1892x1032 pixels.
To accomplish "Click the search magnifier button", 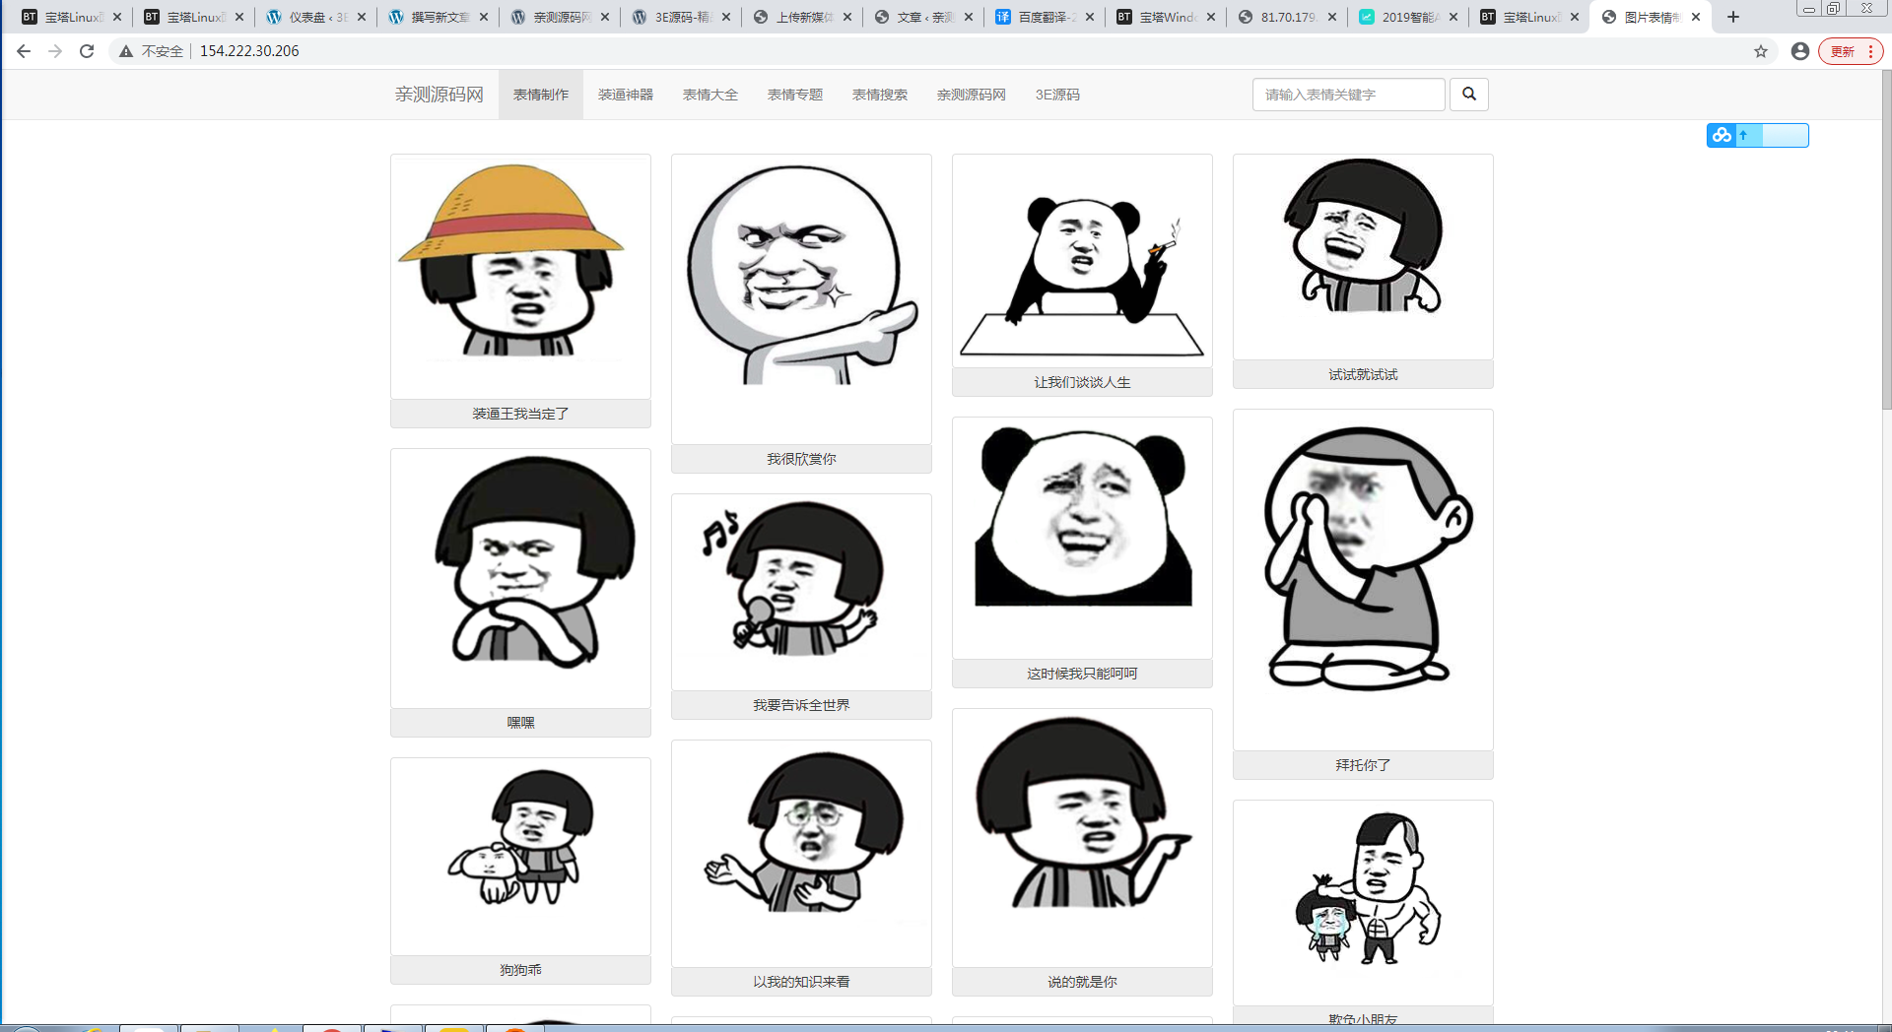I will [x=1468, y=95].
